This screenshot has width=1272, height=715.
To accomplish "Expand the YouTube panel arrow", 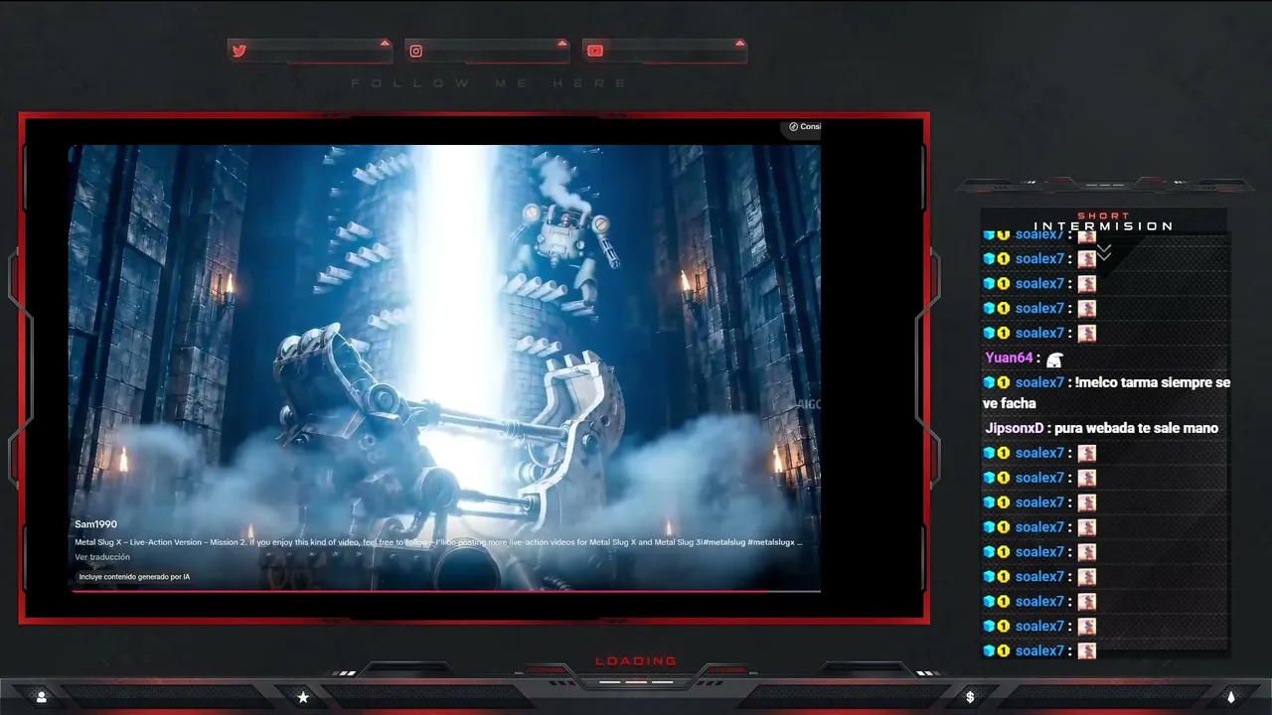I will (739, 43).
